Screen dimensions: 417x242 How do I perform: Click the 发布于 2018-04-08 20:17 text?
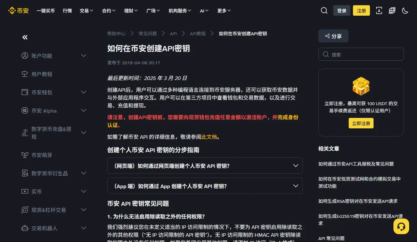pyautogui.click(x=134, y=63)
